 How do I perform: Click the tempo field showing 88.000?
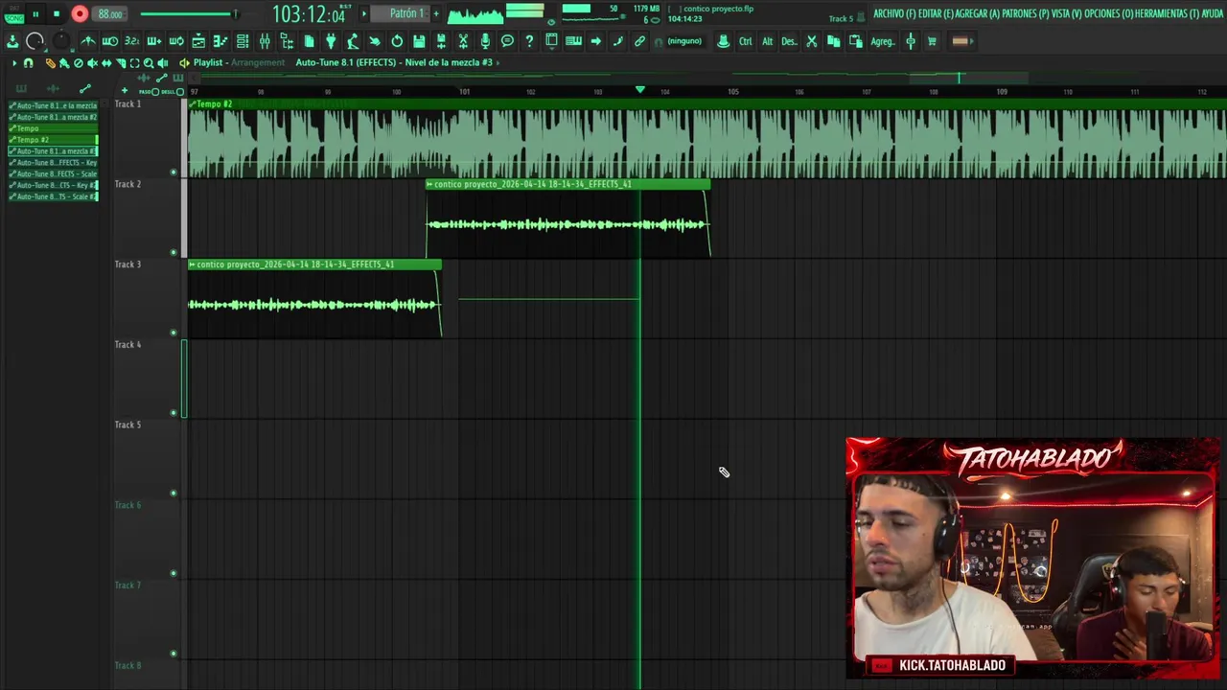pos(109,14)
